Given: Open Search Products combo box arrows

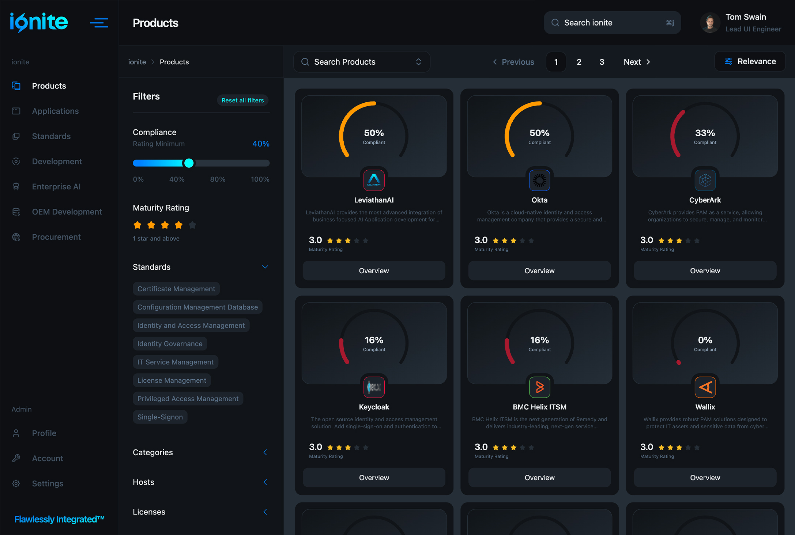Looking at the screenshot, I should click(418, 62).
